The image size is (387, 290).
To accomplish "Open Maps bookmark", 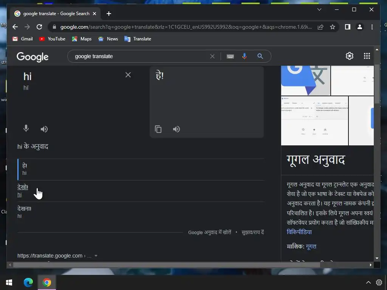I will pyautogui.click(x=82, y=39).
